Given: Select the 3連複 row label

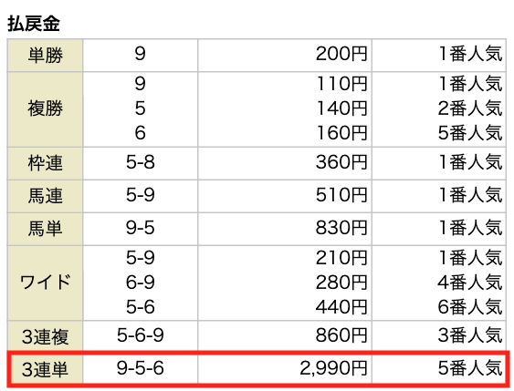Looking at the screenshot, I should point(45,336).
